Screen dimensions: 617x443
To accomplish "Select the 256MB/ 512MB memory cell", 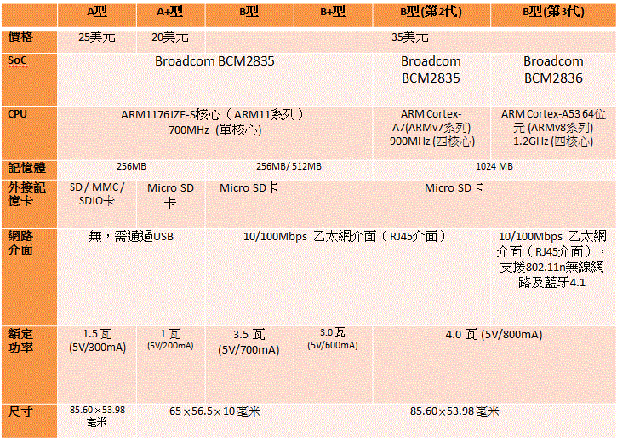I will 289,170.
